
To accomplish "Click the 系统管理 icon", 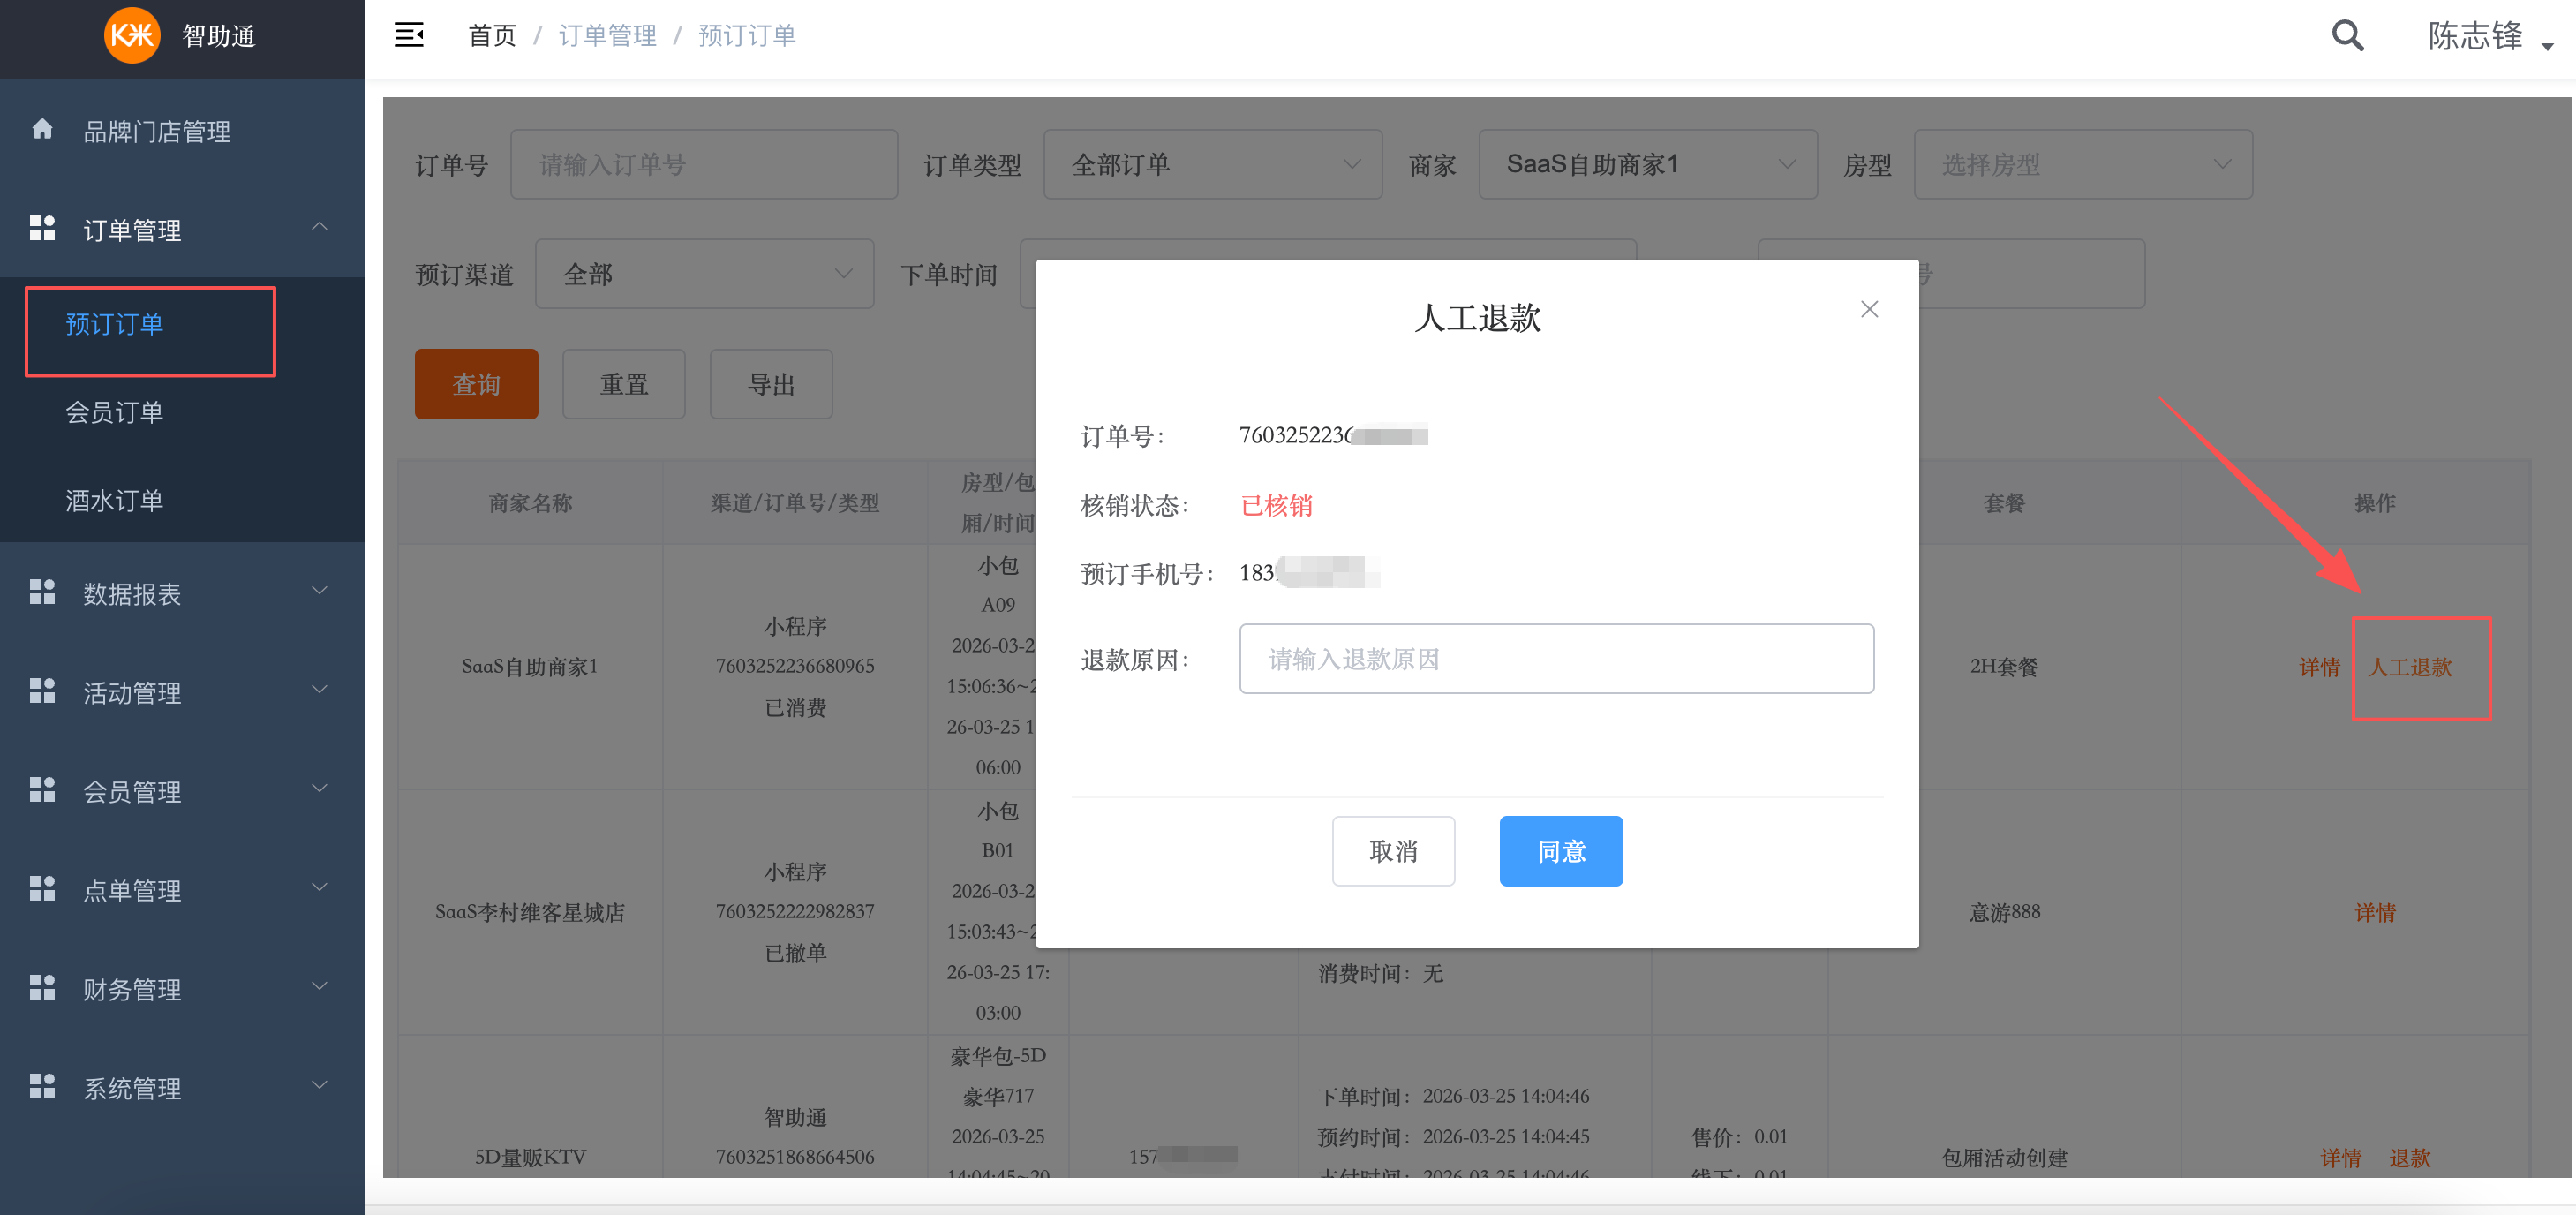I will (x=42, y=1087).
